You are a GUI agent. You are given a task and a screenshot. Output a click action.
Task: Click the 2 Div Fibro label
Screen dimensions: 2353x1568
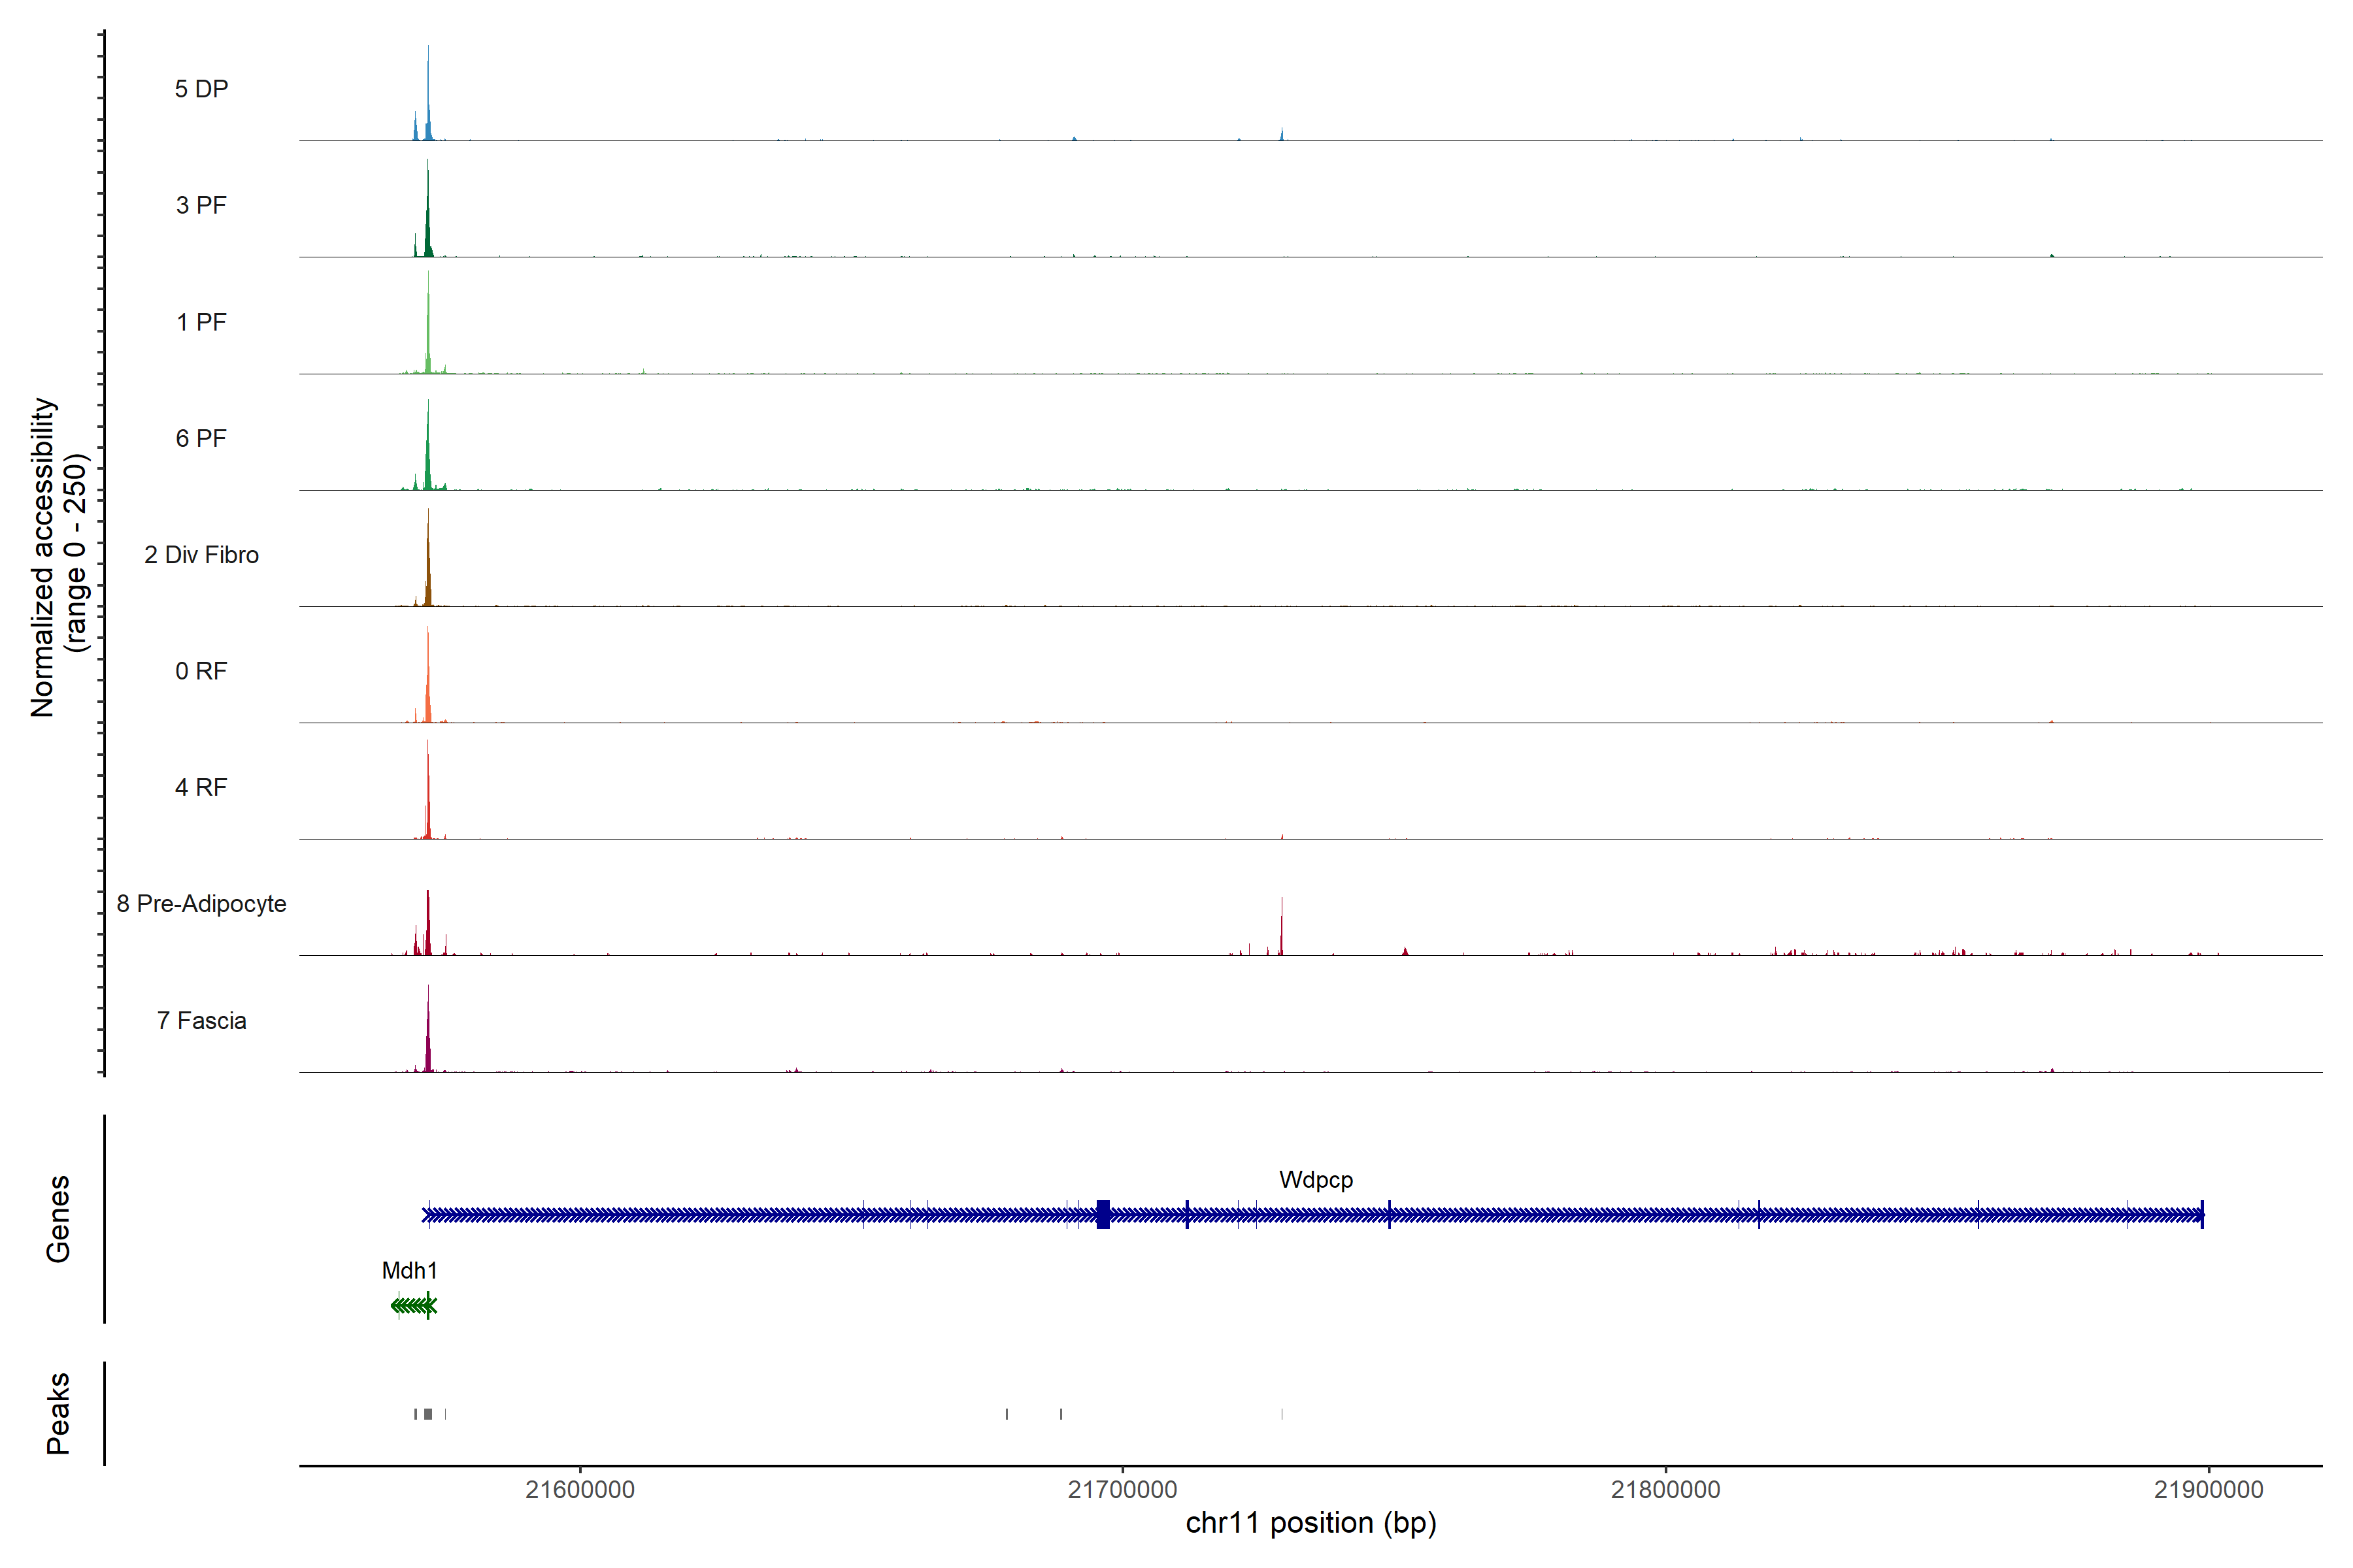201,554
